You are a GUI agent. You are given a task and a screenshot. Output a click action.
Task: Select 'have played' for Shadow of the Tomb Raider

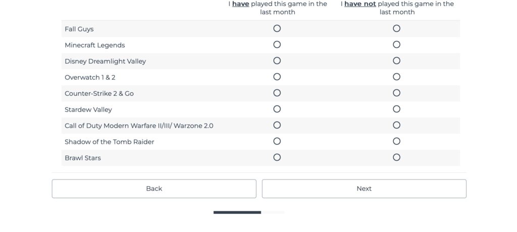pos(277,142)
